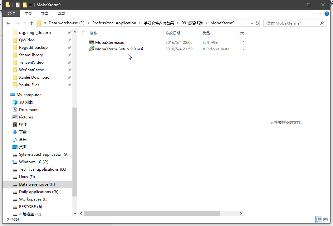Expand path chevron after Professional Application
This screenshot has height=226, width=333.
pos(140,23)
